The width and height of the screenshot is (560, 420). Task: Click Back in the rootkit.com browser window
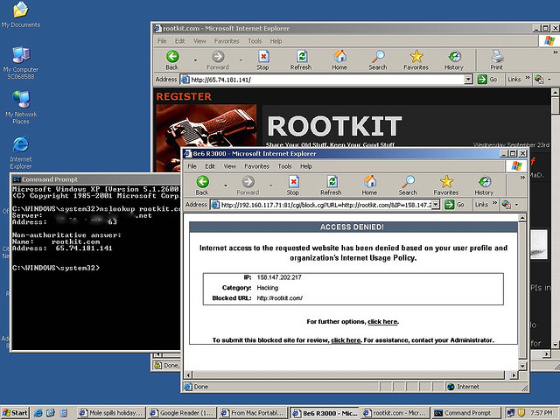click(172, 60)
